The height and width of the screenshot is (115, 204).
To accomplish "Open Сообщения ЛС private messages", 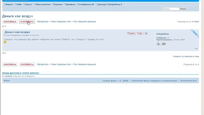I will tap(86, 4).
